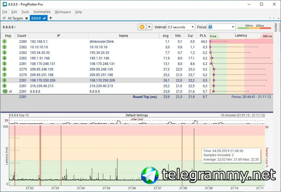The width and height of the screenshot is (281, 192).
Task: Open the Workspace menu
Action: coord(63,12)
